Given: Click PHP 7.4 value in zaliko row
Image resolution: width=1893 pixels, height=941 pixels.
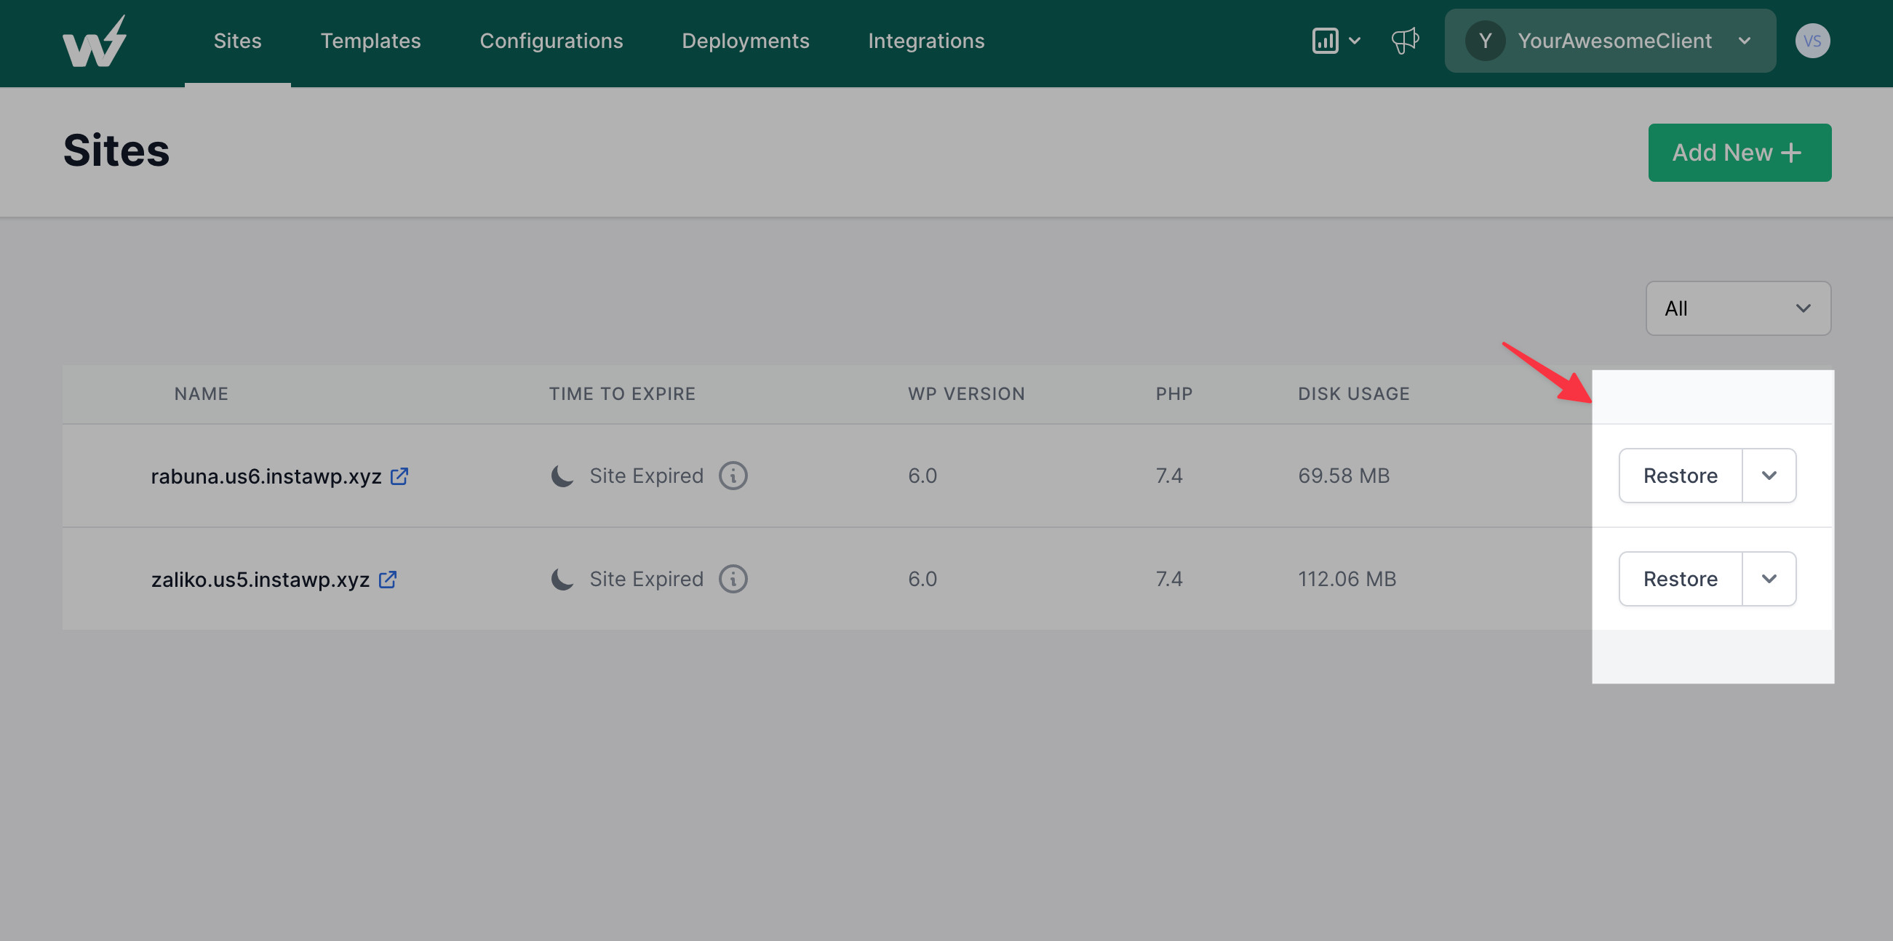Looking at the screenshot, I should (x=1168, y=579).
